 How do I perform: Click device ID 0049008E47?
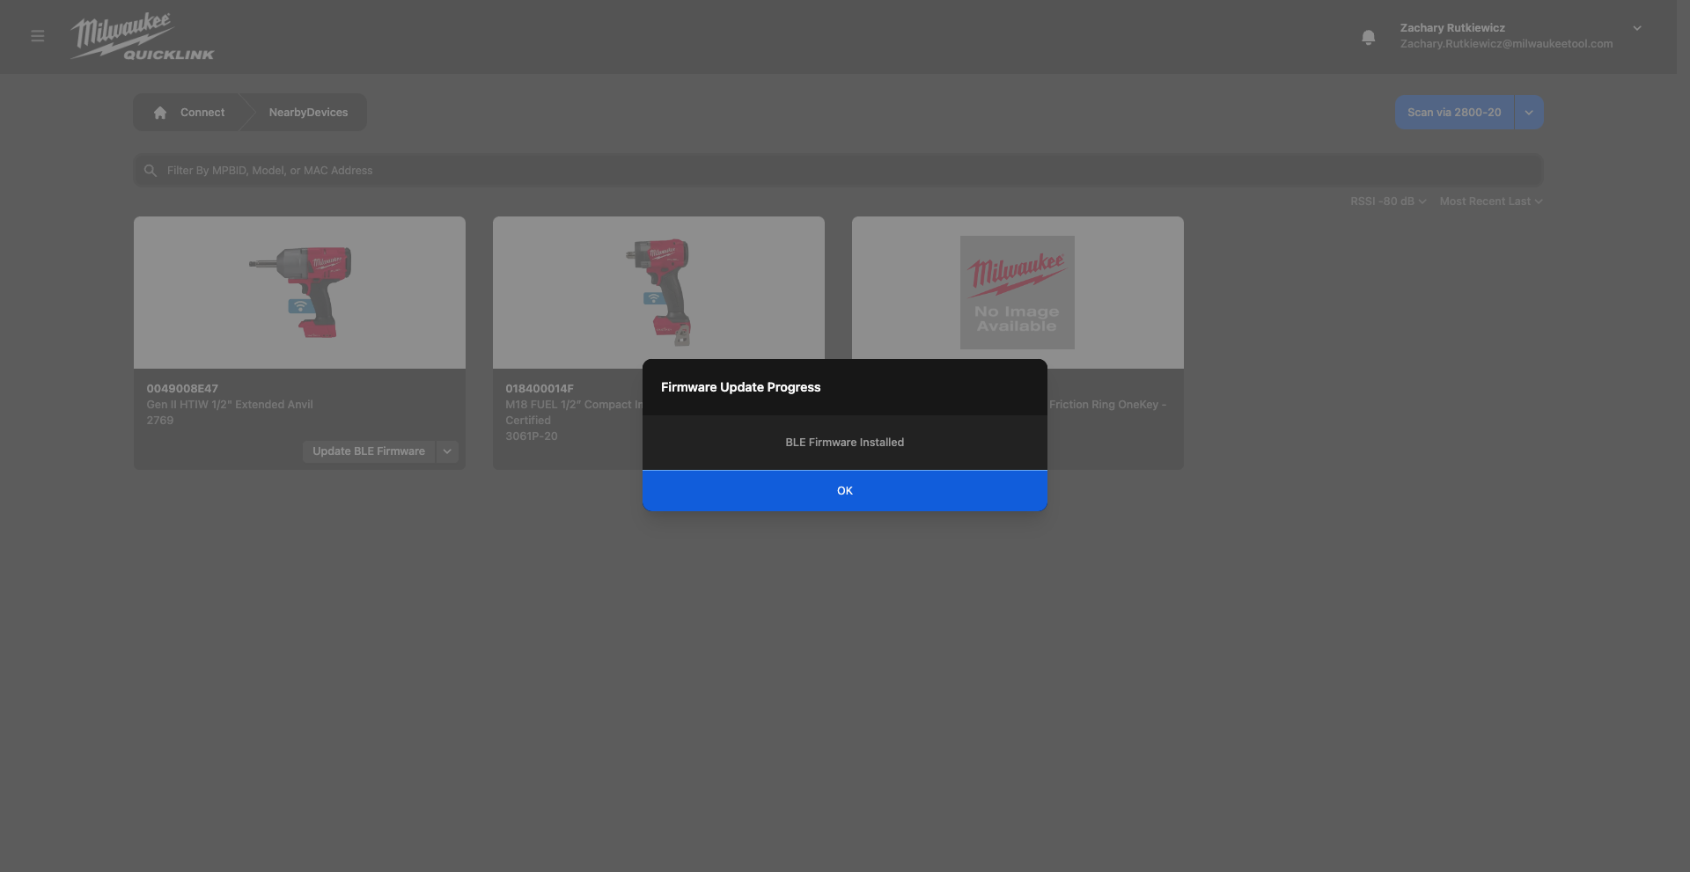[182, 389]
